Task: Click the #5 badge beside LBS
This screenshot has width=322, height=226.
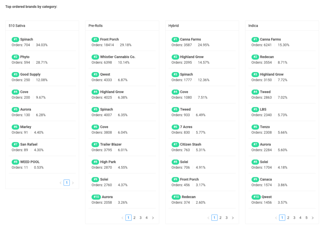Action: tap(255, 110)
